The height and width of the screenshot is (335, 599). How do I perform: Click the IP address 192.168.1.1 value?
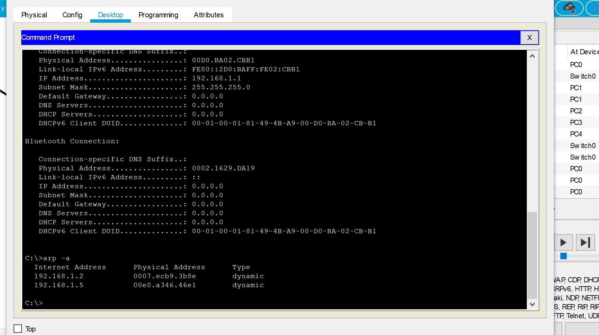click(216, 78)
